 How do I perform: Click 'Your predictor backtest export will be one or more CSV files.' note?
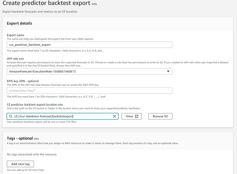(42, 122)
